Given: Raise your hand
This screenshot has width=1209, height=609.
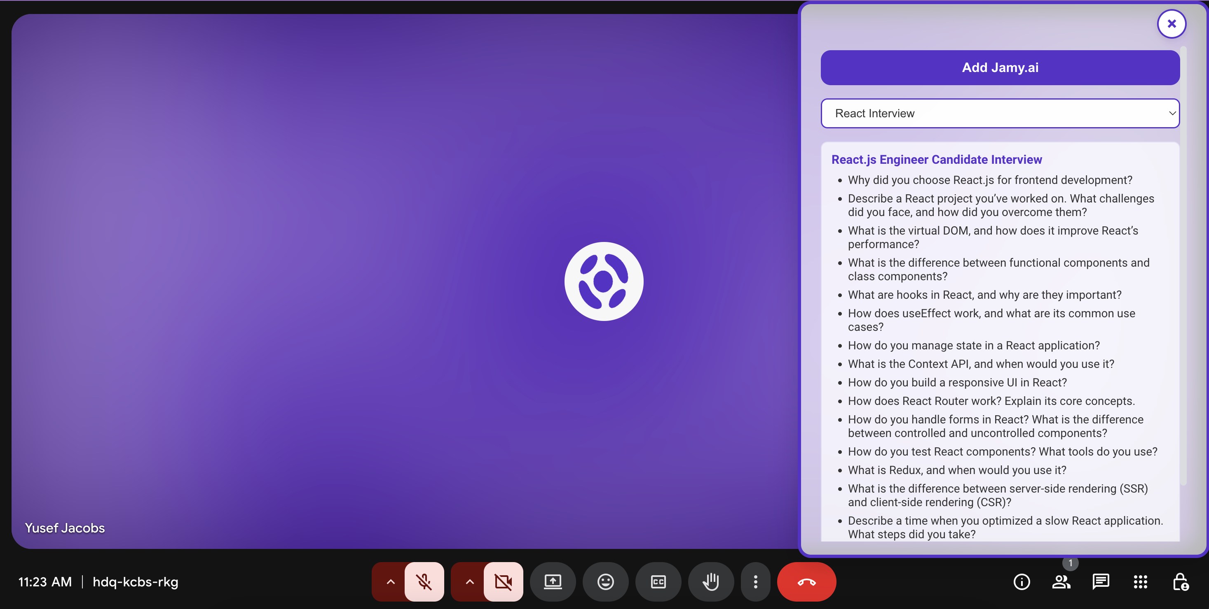Looking at the screenshot, I should [710, 582].
